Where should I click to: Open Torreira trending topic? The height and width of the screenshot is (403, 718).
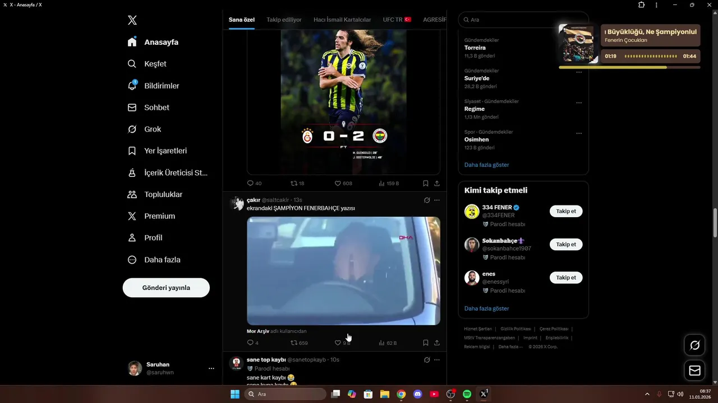(x=475, y=48)
